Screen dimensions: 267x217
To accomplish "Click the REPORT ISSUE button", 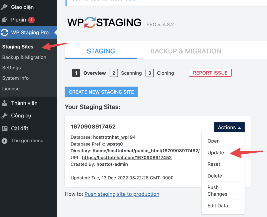I will pos(210,73).
